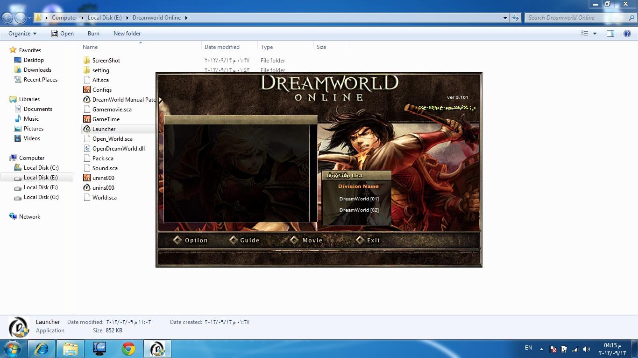Select unins000 application icon

point(87,188)
